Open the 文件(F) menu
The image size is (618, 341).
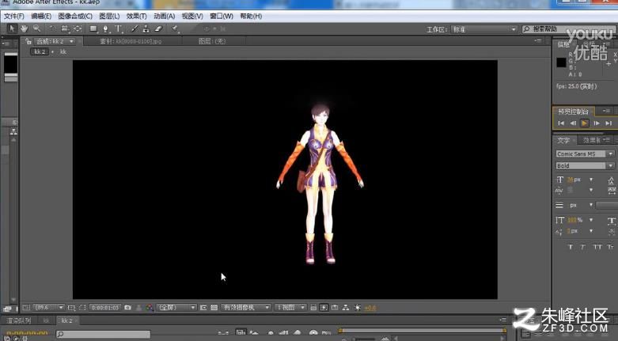[x=13, y=16]
